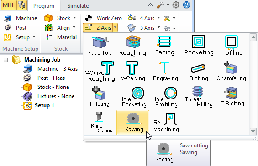Click the gallery scroll up arrow
This screenshot has width=258, height=166.
click(253, 37)
